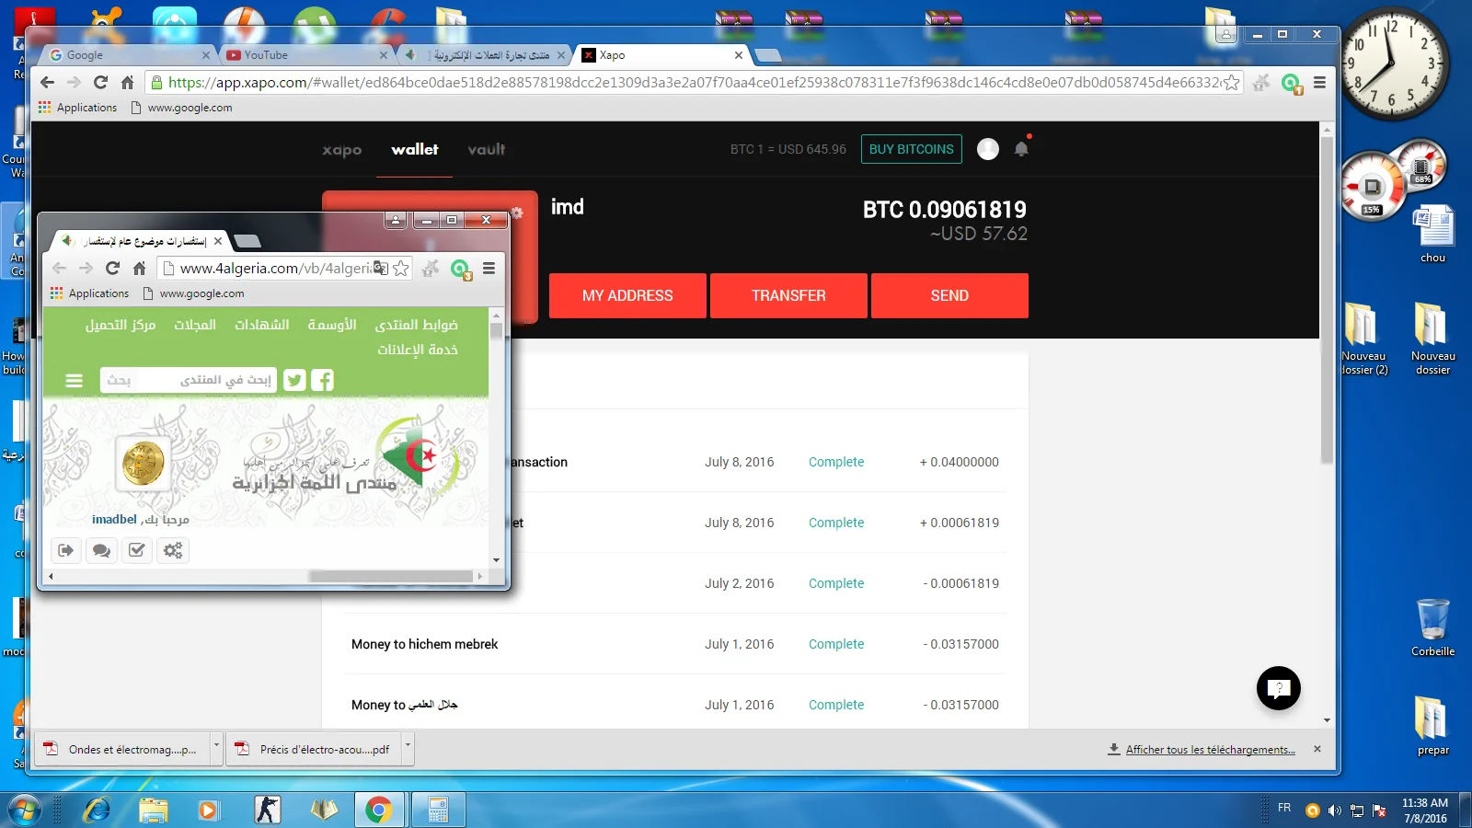Switch to the YouTube browser tab

pyautogui.click(x=304, y=55)
